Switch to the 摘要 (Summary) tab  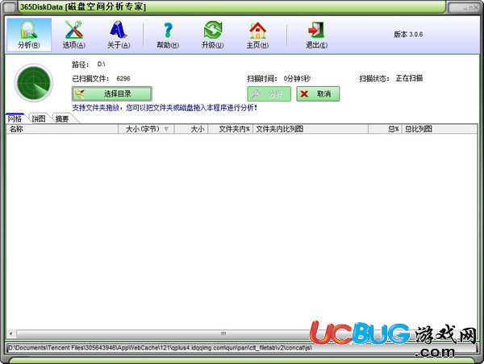click(x=62, y=118)
